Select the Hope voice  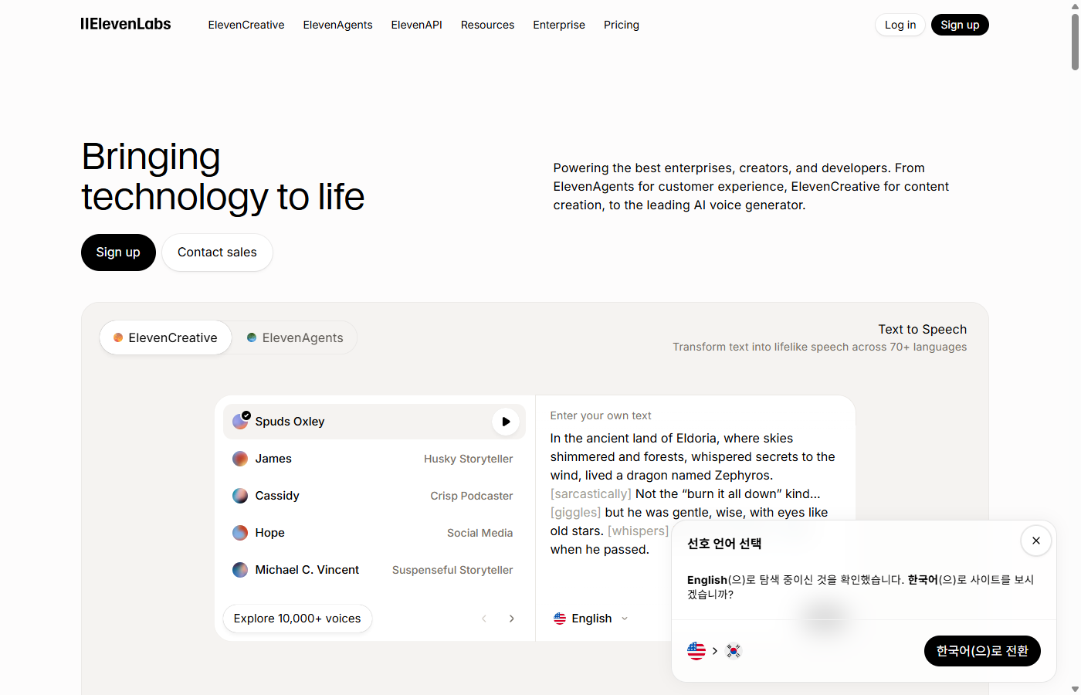(x=374, y=533)
